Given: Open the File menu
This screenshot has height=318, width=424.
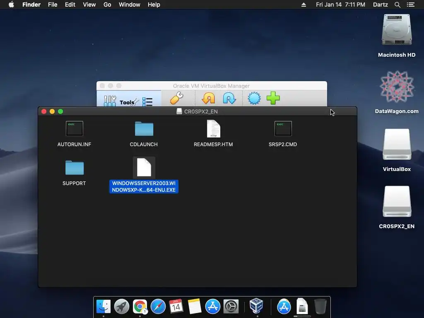Looking at the screenshot, I should tap(53, 5).
